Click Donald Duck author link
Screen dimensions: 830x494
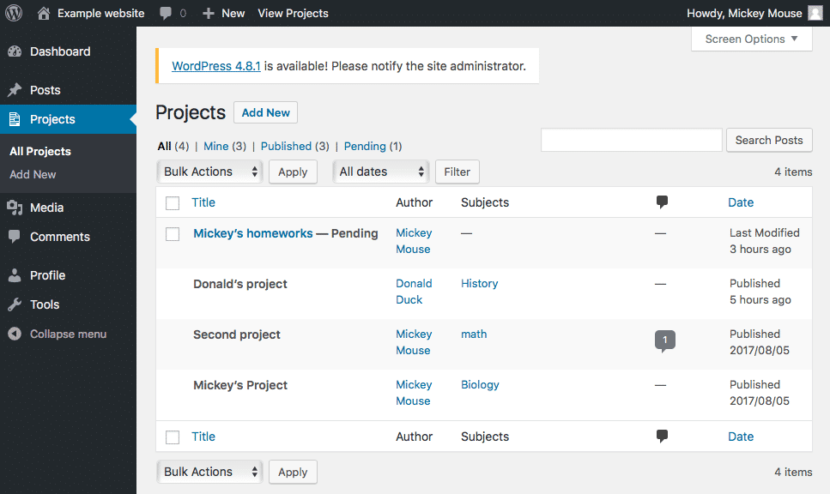click(x=414, y=292)
